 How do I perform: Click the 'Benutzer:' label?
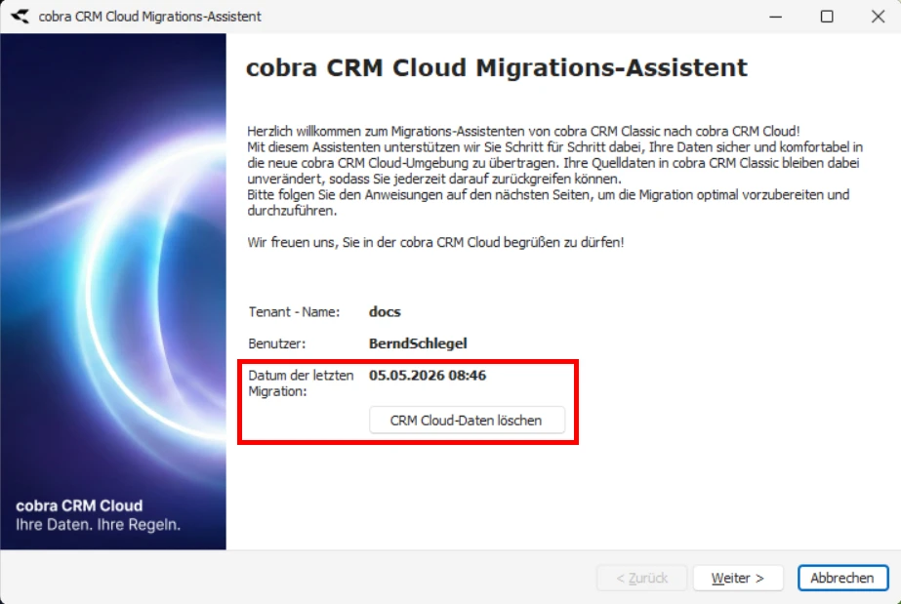click(277, 343)
